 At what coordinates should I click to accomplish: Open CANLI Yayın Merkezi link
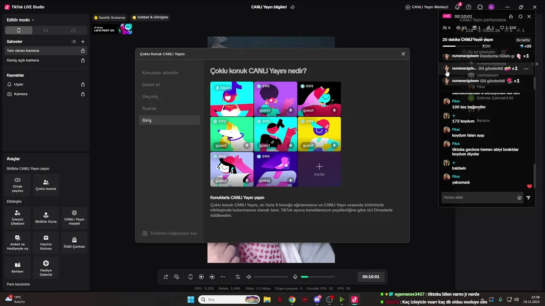(427, 7)
